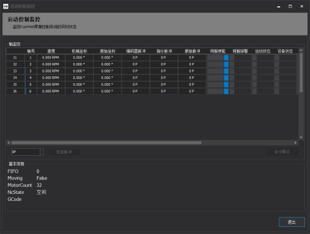Click original coordinate cell in row J3

[108, 71]
